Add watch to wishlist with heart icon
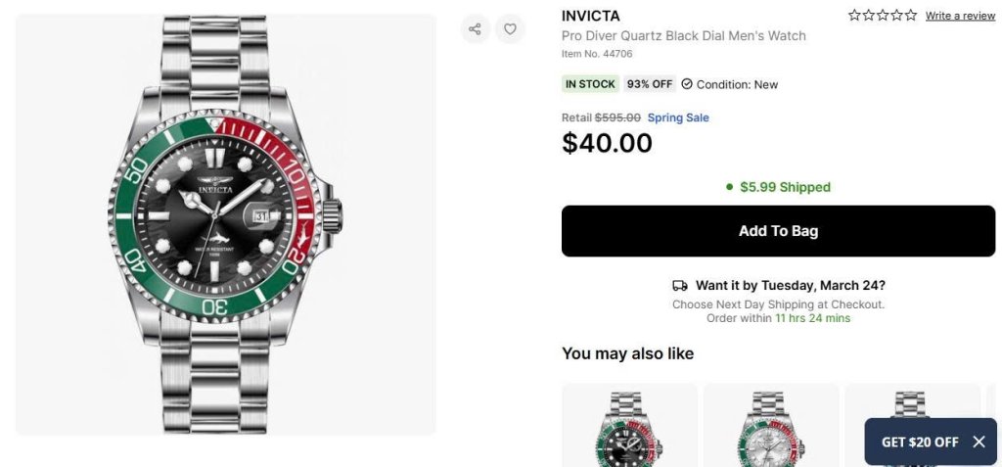 click(x=510, y=28)
